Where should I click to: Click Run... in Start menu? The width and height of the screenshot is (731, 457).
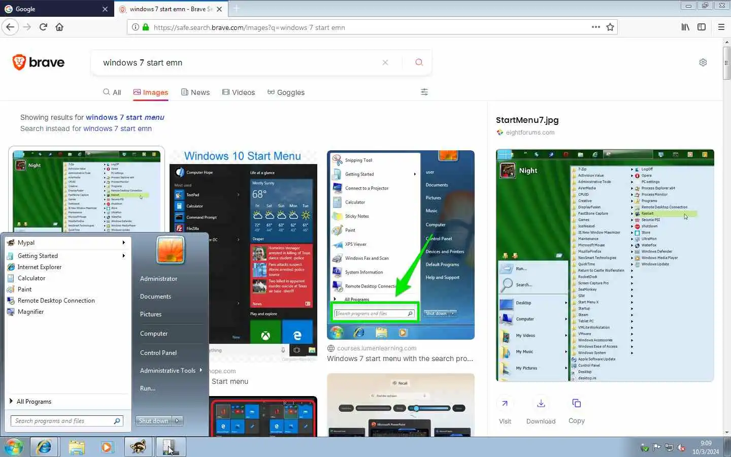coord(148,388)
